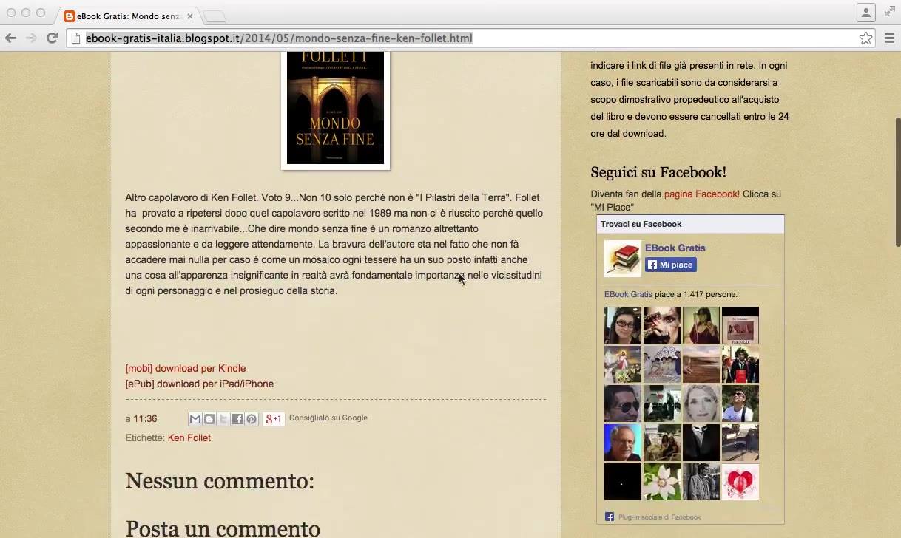Download the [ePub] iPad/iPhone version
This screenshot has height=538, width=901.
(200, 384)
